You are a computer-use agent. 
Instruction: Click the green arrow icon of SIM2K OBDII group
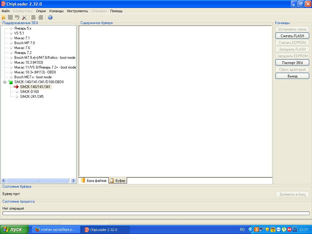(x=11, y=82)
